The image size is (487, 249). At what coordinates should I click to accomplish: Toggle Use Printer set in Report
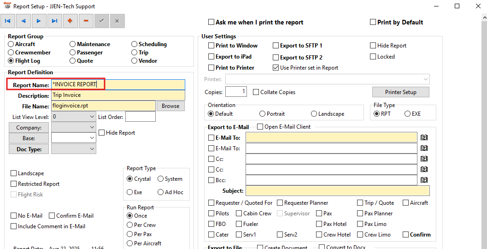(276, 68)
